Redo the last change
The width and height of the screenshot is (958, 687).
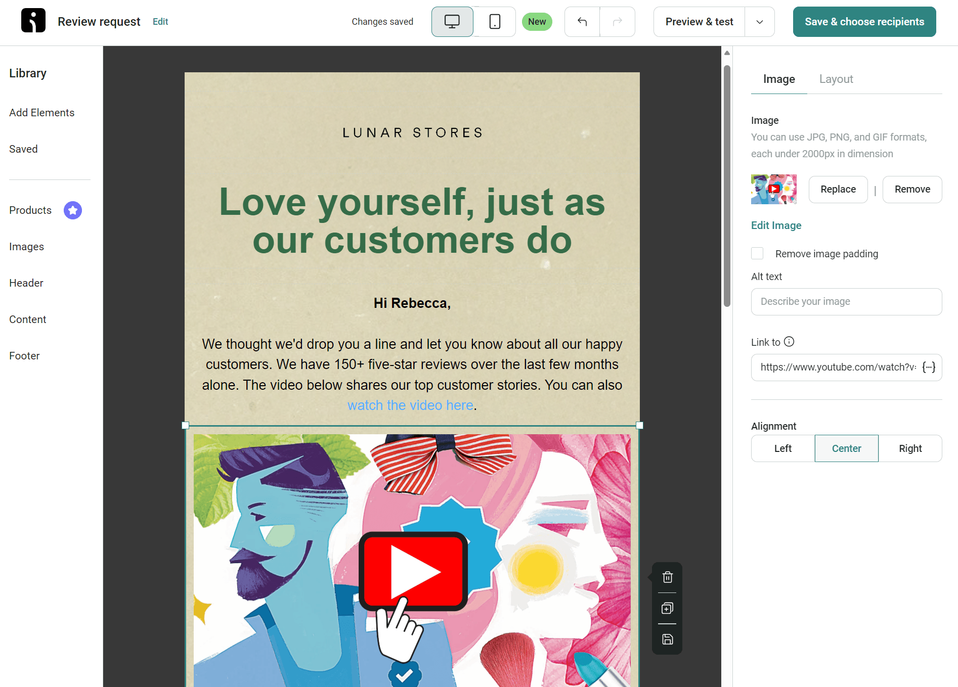point(617,22)
